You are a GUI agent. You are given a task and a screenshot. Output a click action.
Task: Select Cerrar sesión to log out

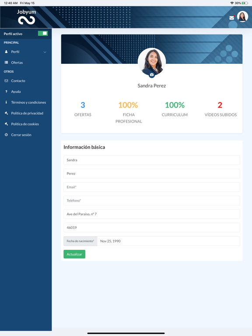point(21,135)
